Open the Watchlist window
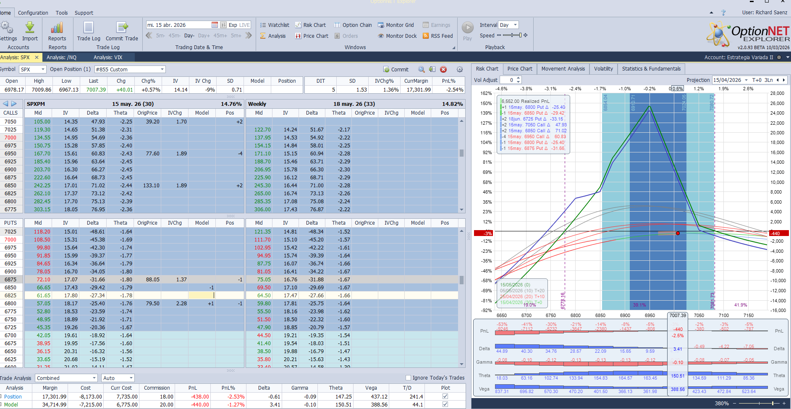Screen dimensions: 791x409 point(275,25)
